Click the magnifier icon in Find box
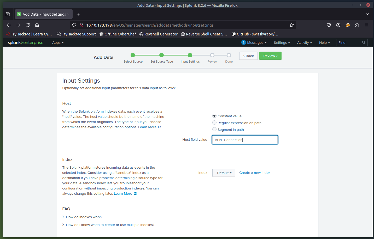The height and width of the screenshot is (239, 374). pos(364,42)
